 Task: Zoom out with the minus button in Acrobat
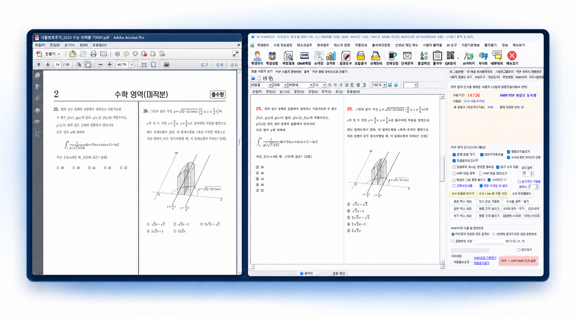(100, 64)
